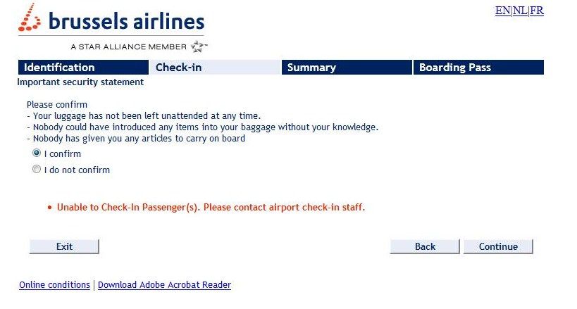Click the Brussels Airlines dotted logo icon

click(31, 19)
